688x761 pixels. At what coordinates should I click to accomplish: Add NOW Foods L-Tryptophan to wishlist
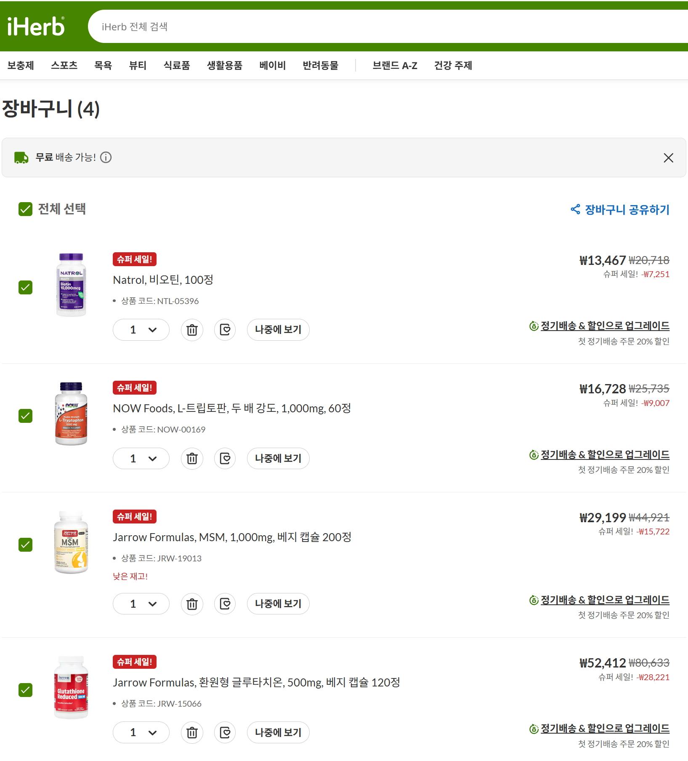pyautogui.click(x=225, y=458)
